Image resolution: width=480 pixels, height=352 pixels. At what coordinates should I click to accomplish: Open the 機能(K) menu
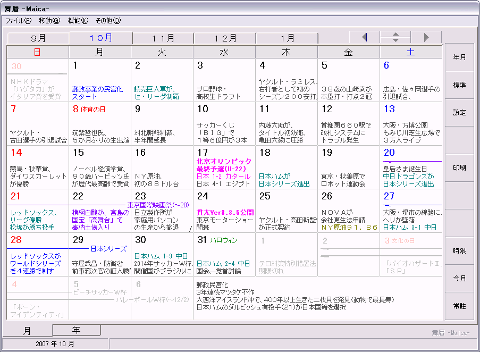[78, 21]
